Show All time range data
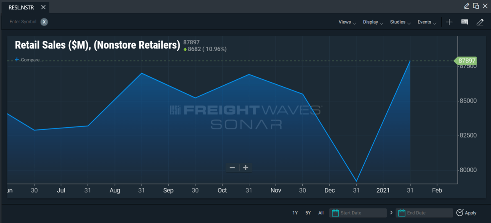Viewport: 491px width, 223px height. (x=321, y=213)
